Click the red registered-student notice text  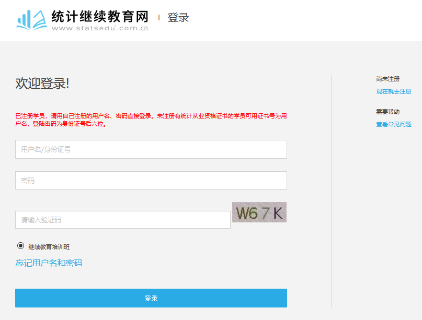(x=151, y=120)
